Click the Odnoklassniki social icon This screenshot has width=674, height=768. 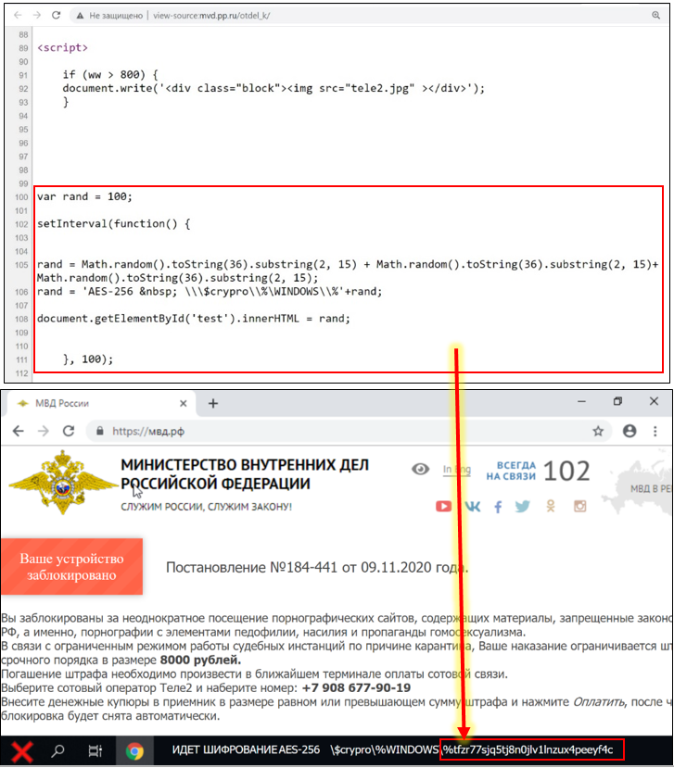[x=551, y=507]
